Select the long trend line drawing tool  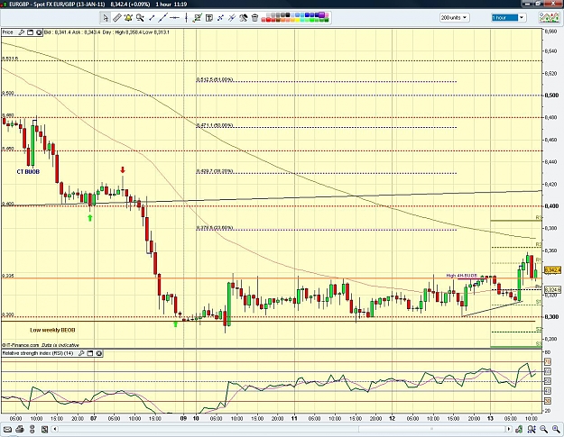pos(163,18)
